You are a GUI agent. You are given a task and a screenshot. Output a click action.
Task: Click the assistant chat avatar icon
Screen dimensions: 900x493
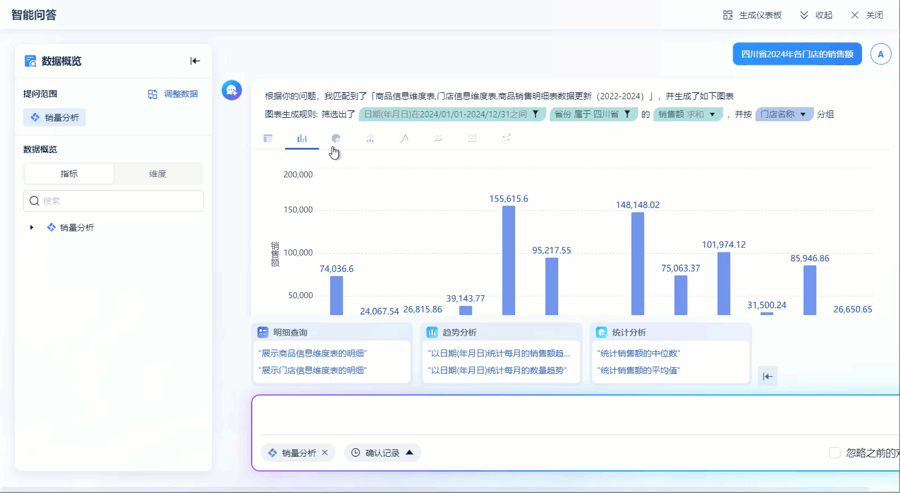point(232,90)
